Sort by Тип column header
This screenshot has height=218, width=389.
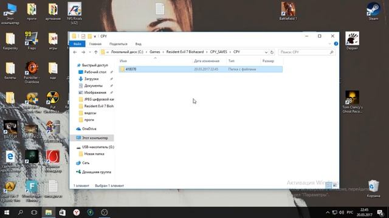[243, 61]
